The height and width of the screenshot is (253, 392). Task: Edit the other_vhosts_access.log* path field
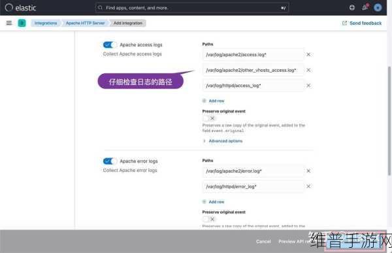(x=253, y=70)
